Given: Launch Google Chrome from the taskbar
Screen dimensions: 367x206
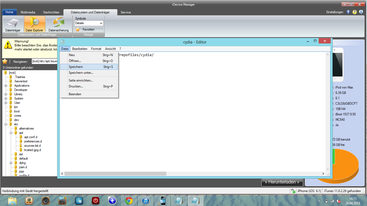Looking at the screenshot, I should [129, 201].
